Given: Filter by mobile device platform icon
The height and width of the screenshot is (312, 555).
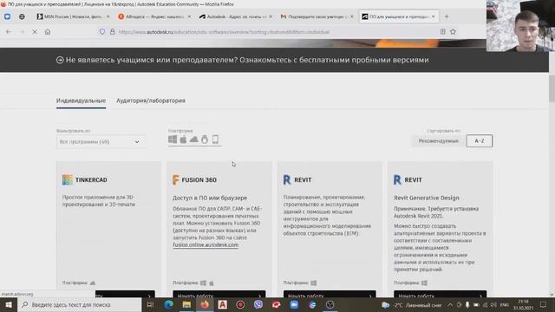Looking at the screenshot, I should [x=215, y=140].
